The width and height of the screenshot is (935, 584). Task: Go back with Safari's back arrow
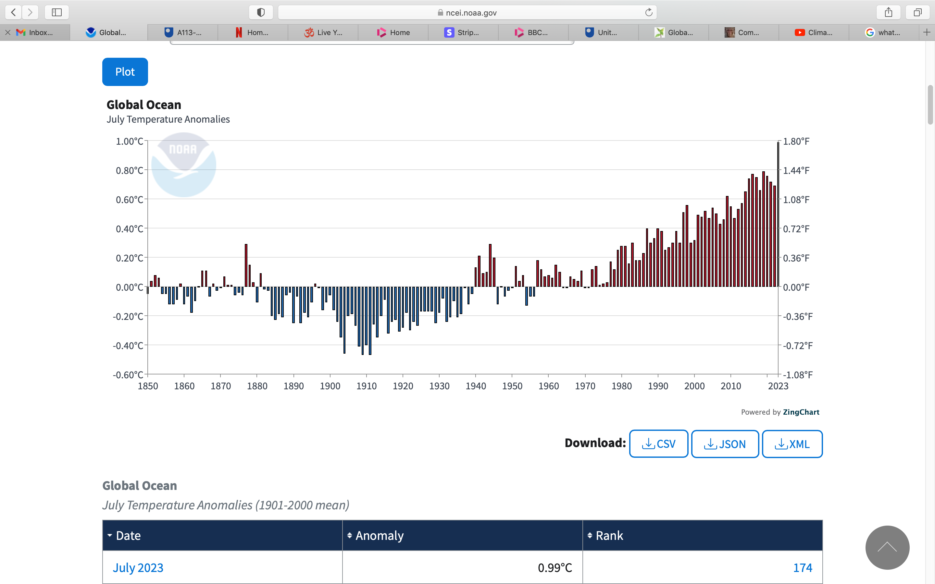[x=14, y=12]
